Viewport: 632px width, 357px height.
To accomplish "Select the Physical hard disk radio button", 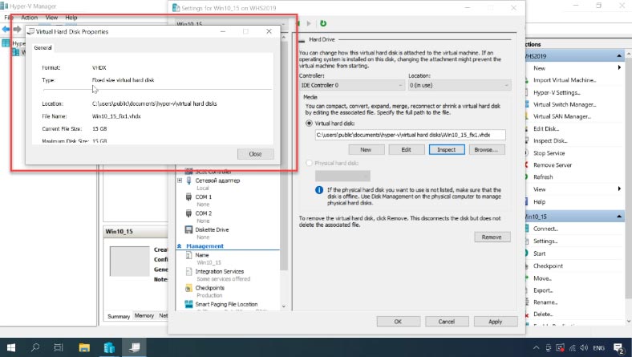I will pos(309,163).
